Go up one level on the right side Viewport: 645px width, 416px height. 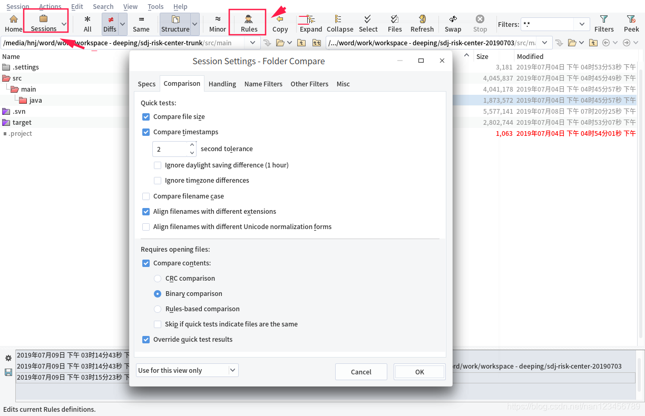tap(593, 43)
